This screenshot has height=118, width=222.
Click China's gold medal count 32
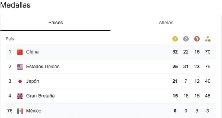(x=175, y=52)
